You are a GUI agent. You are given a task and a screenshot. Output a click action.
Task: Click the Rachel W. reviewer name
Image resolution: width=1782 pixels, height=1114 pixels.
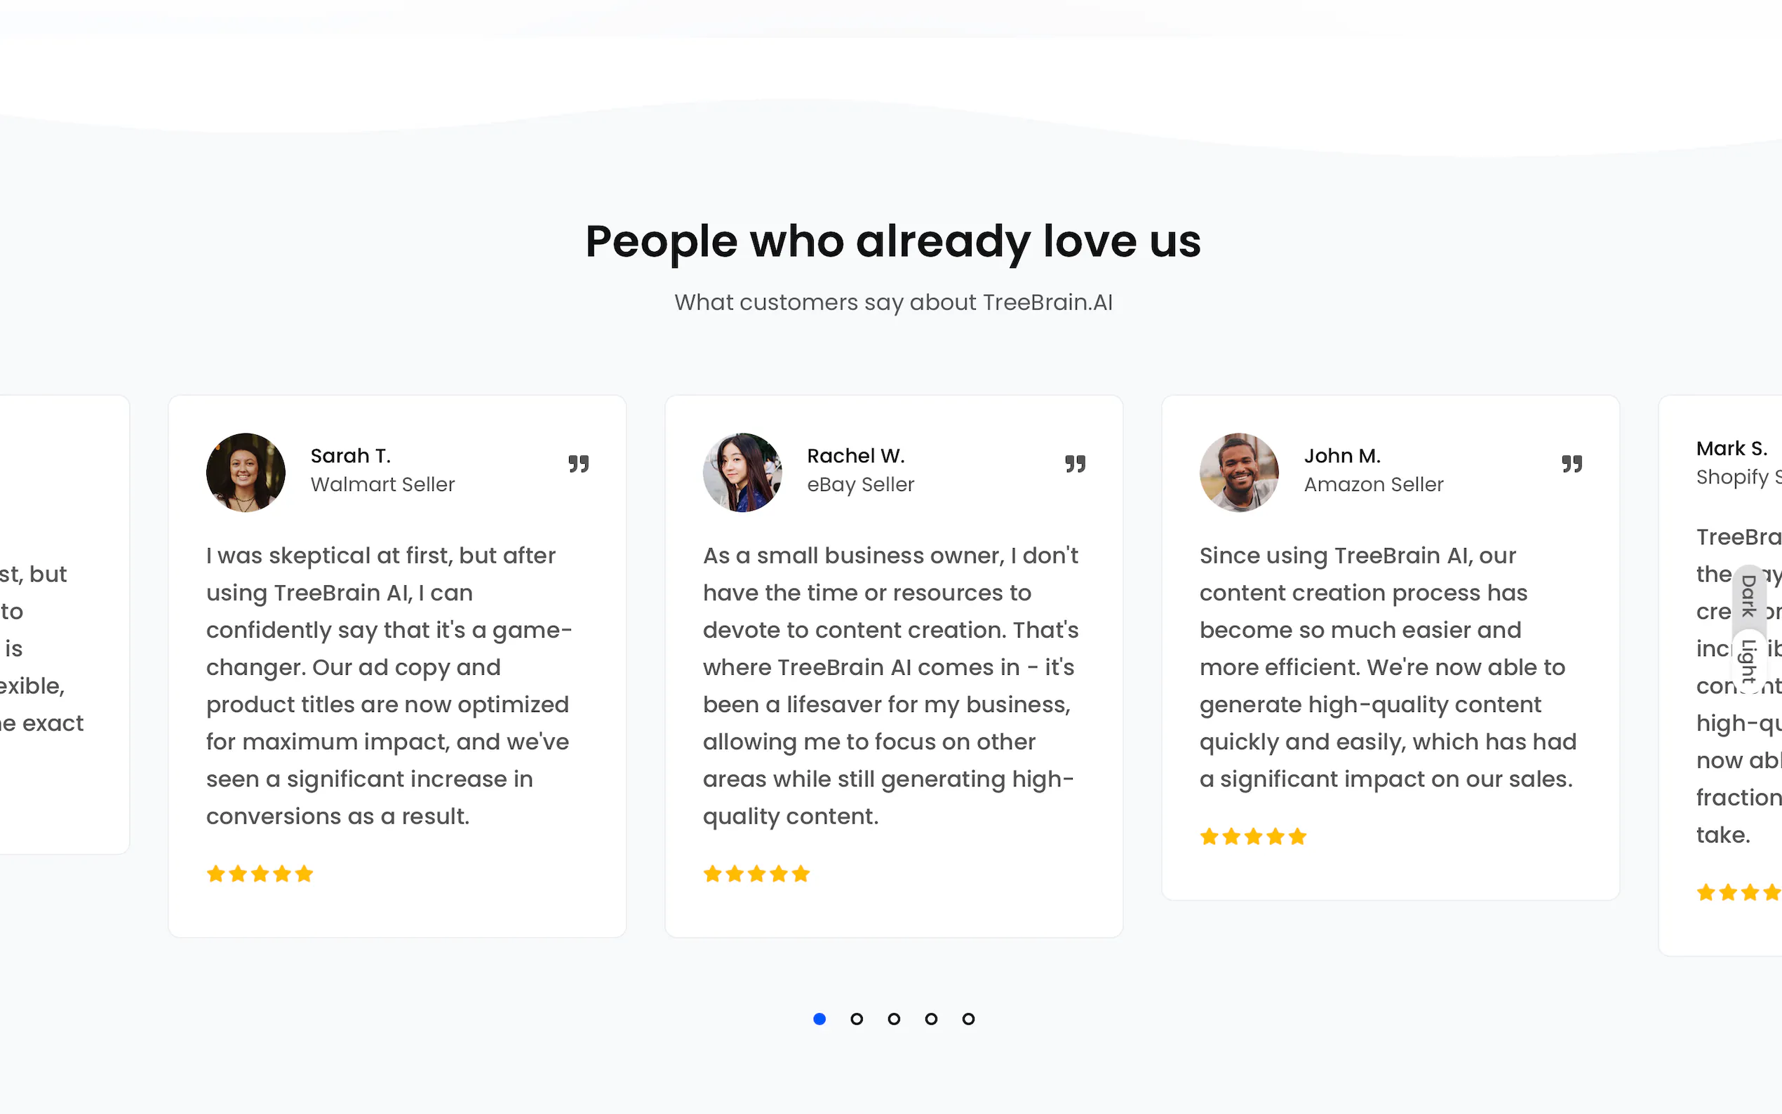pyautogui.click(x=856, y=456)
